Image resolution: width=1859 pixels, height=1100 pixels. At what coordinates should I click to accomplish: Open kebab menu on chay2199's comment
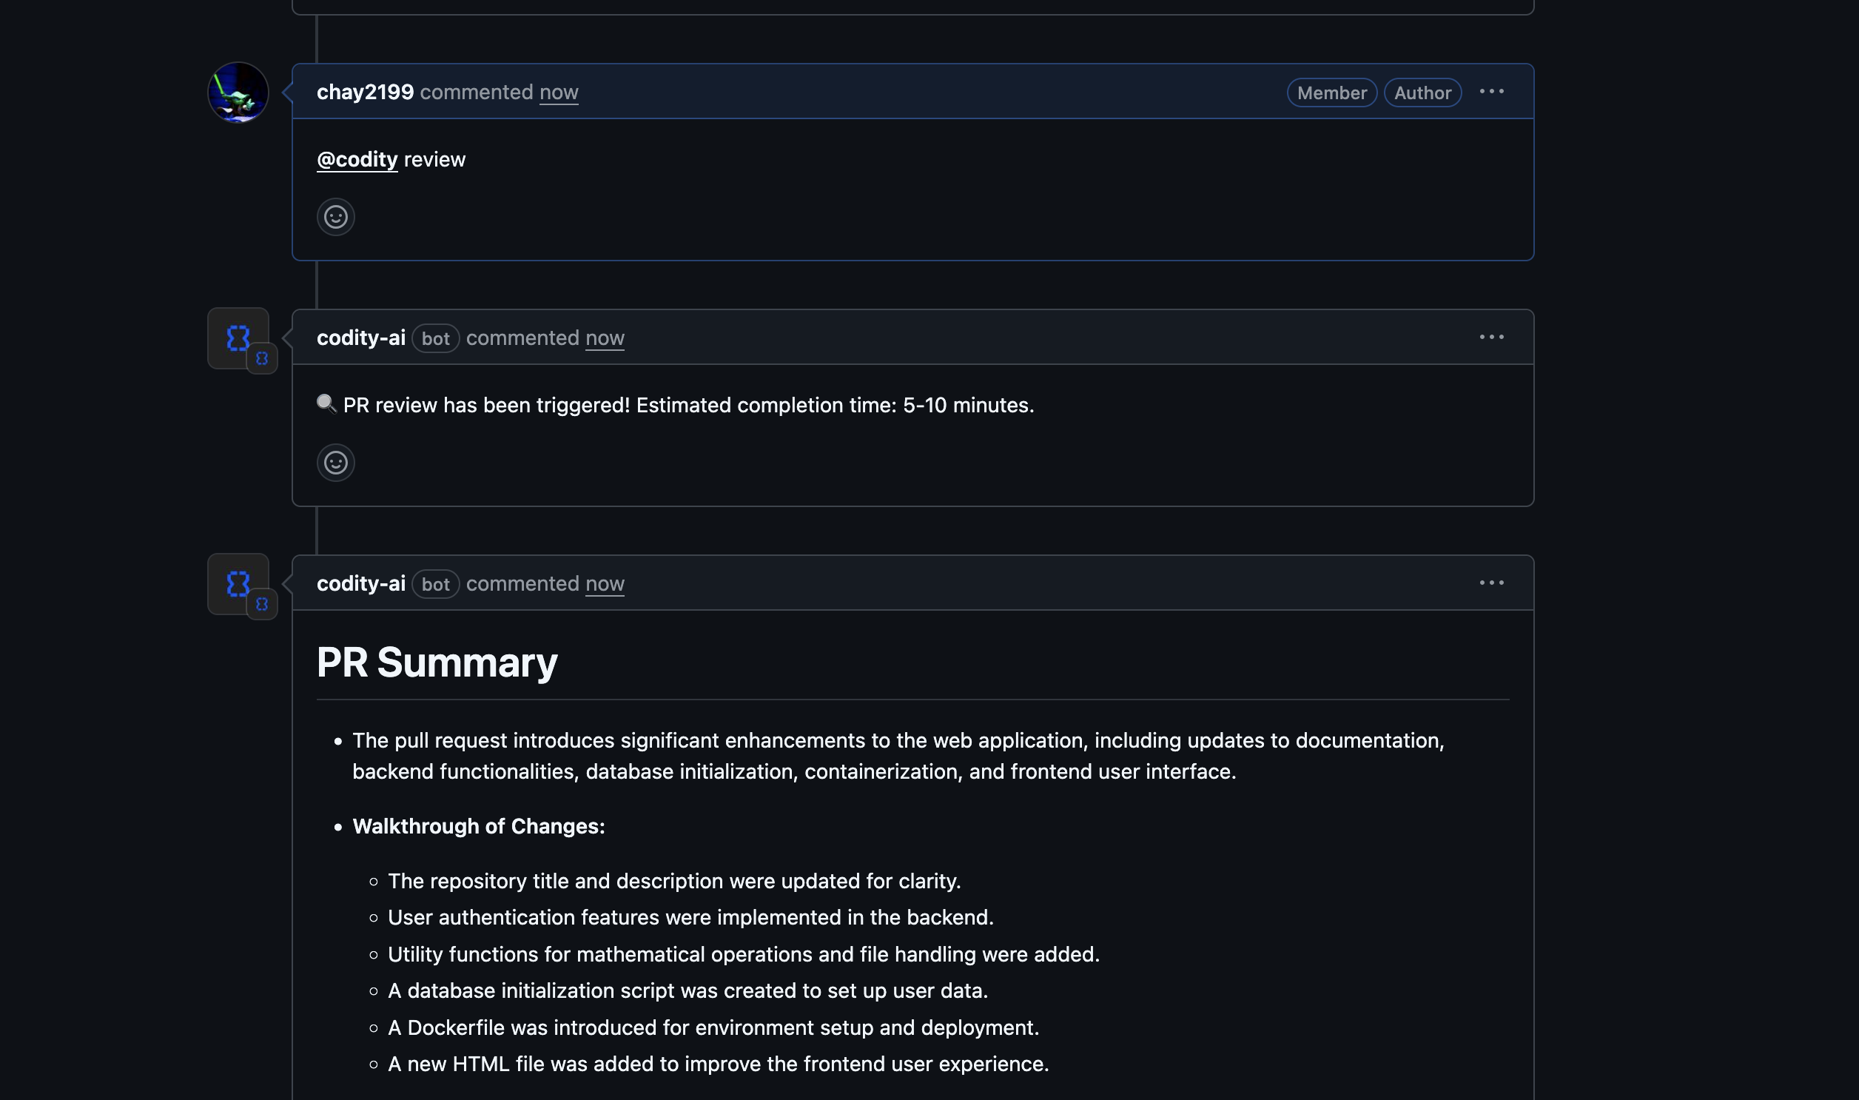click(1490, 91)
